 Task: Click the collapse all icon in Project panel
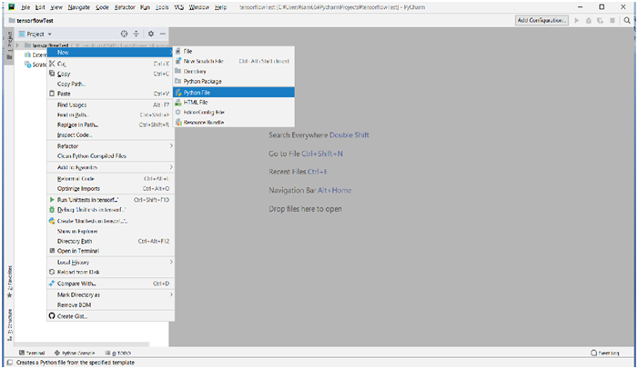coord(137,34)
